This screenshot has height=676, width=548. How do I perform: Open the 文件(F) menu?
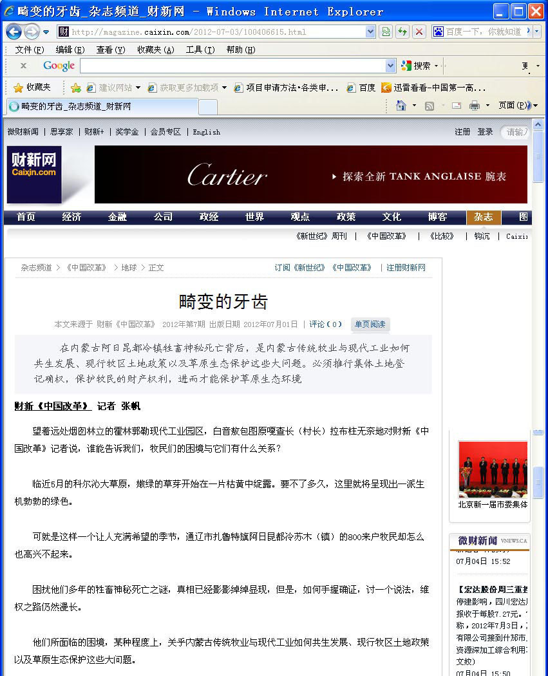coord(30,50)
